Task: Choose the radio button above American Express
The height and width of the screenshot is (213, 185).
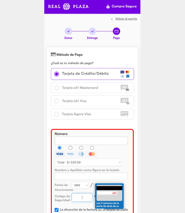Action: (70, 148)
